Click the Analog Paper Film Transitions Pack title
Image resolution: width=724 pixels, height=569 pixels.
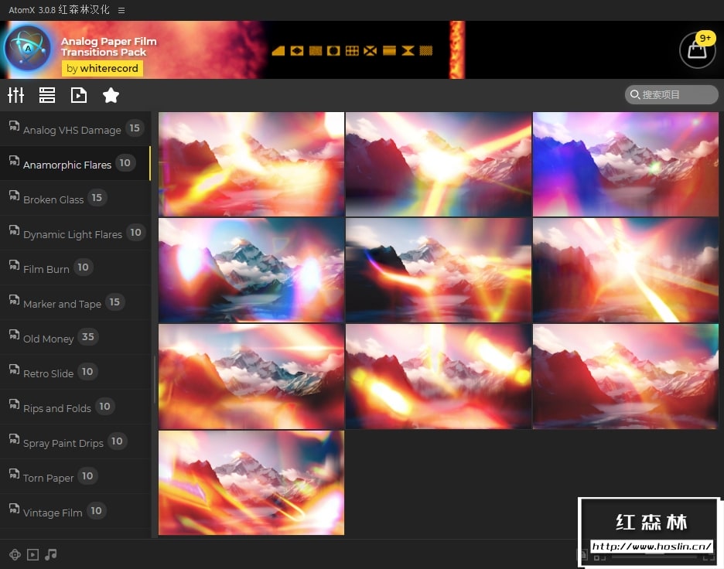[x=108, y=46]
